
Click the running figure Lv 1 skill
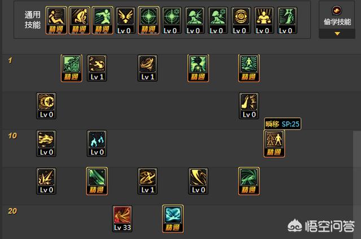tap(148, 181)
